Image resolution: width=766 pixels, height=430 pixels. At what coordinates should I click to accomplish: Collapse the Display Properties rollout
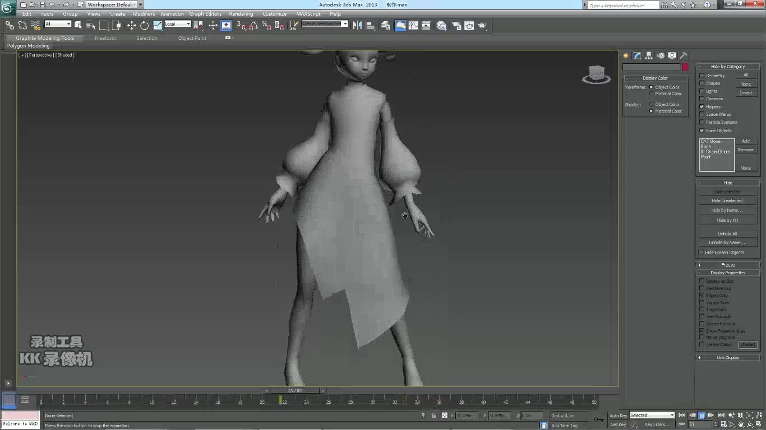click(x=728, y=273)
